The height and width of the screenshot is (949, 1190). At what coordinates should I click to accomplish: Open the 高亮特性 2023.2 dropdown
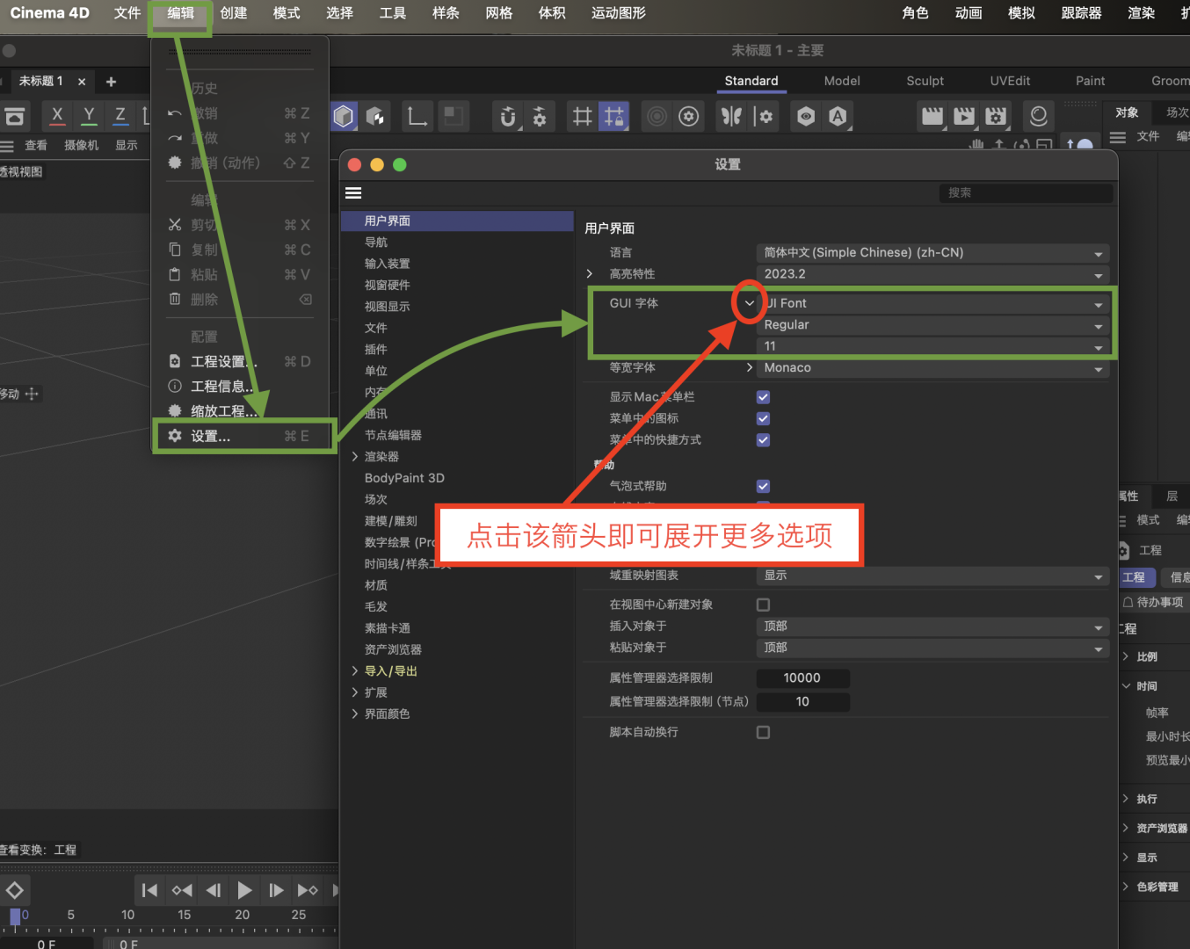coord(932,274)
